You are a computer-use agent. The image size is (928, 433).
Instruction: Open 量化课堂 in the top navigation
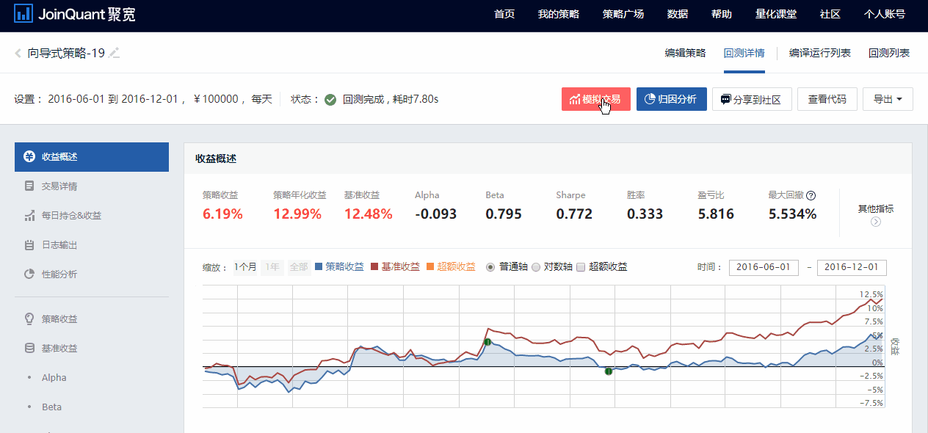tap(775, 13)
